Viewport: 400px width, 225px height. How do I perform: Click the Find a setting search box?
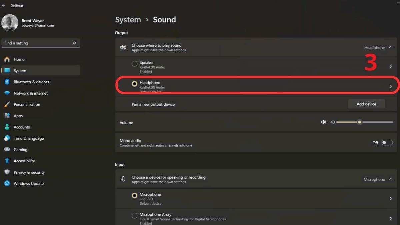pyautogui.click(x=37, y=43)
